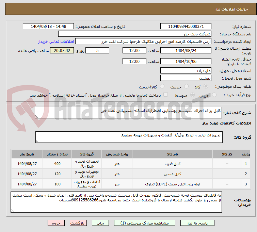This screenshot has width=257, height=232.
Task: Click the لوله پلی اتیلن سبک (LDPE) cell
Action: pyautogui.click(x=173, y=184)
